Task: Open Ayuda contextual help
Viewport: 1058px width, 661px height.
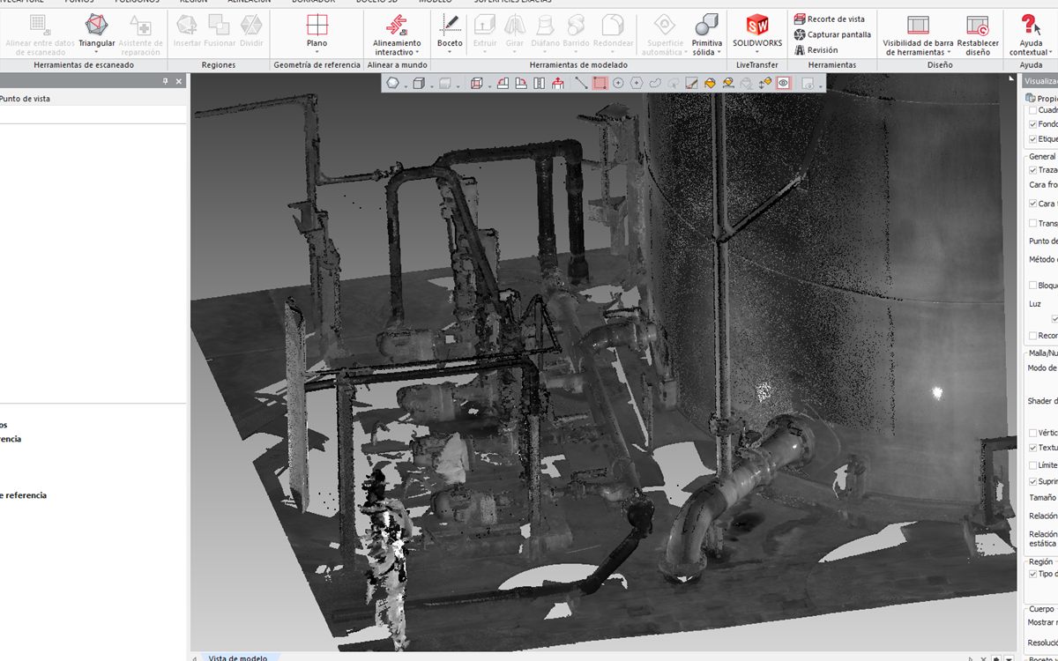Action: [x=1029, y=33]
